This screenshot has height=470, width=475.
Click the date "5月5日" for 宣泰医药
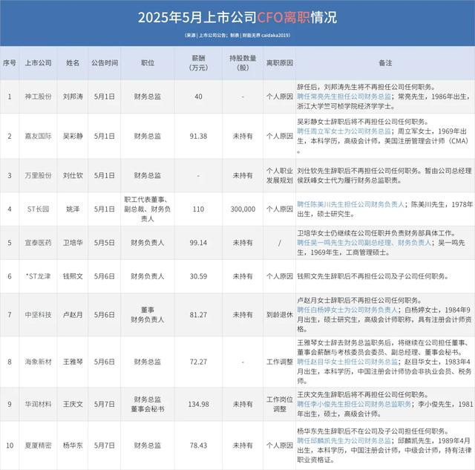[x=105, y=243]
